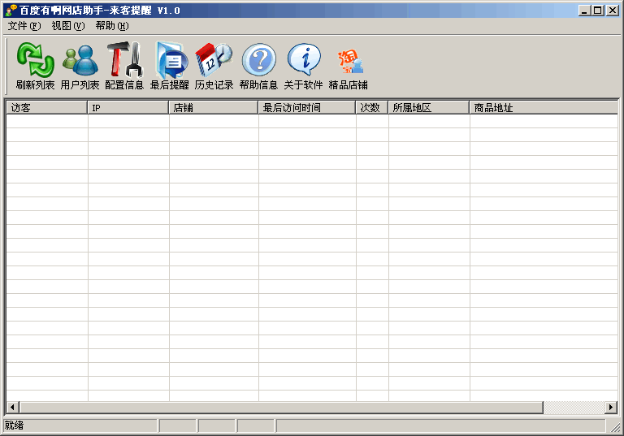Sort by the 商品地址 column header
Viewport: 624px width, 436px height.
point(544,107)
